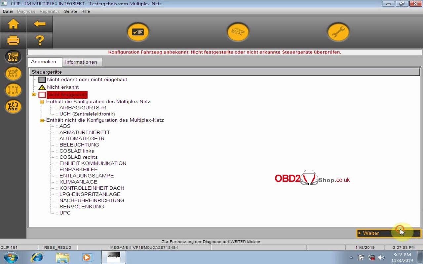
Task: Open help with question mark icon
Action: click(40, 41)
